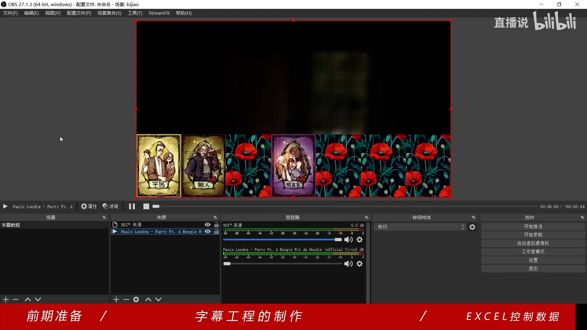This screenshot has height=330, width=587.
Task: Mute the NDI source speaker icon
Action: click(348, 240)
